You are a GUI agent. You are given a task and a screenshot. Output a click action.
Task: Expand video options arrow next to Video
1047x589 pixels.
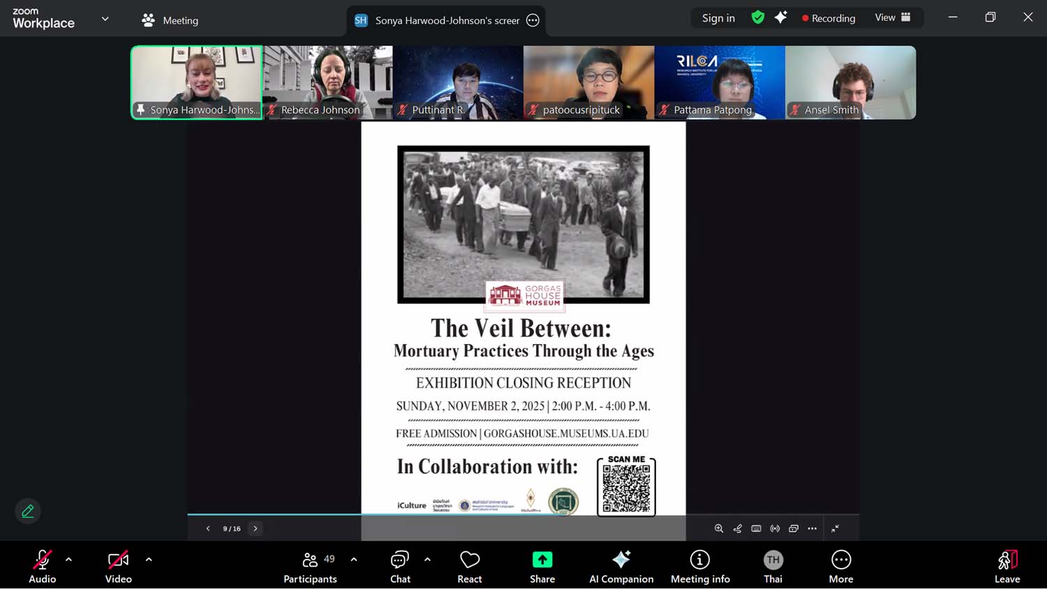coord(149,559)
